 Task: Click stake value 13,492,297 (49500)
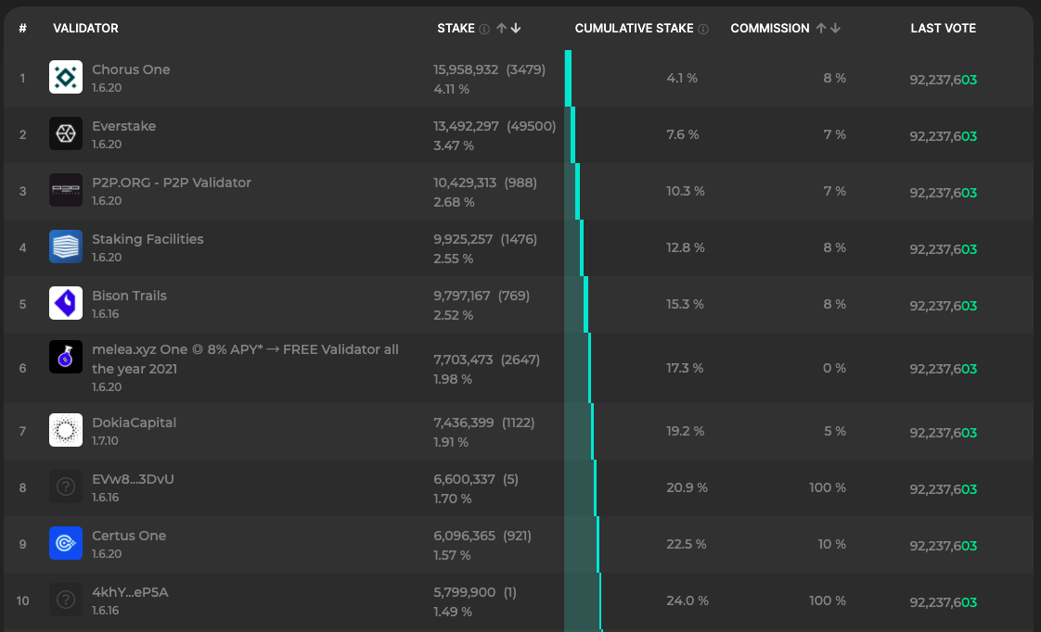point(495,126)
